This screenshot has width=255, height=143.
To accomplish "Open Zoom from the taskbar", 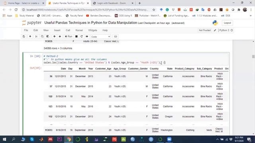I will [x=169, y=139].
